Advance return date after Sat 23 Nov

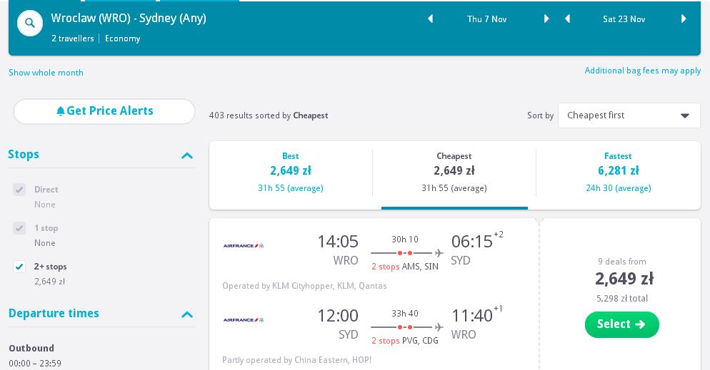[x=684, y=19]
